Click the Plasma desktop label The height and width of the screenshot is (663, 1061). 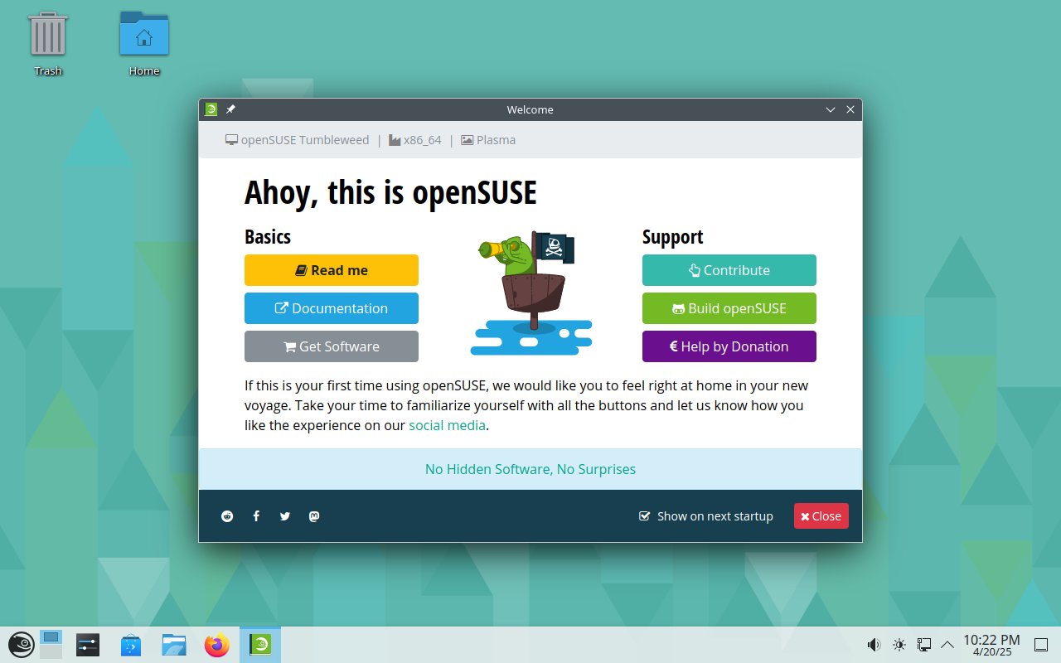488,140
